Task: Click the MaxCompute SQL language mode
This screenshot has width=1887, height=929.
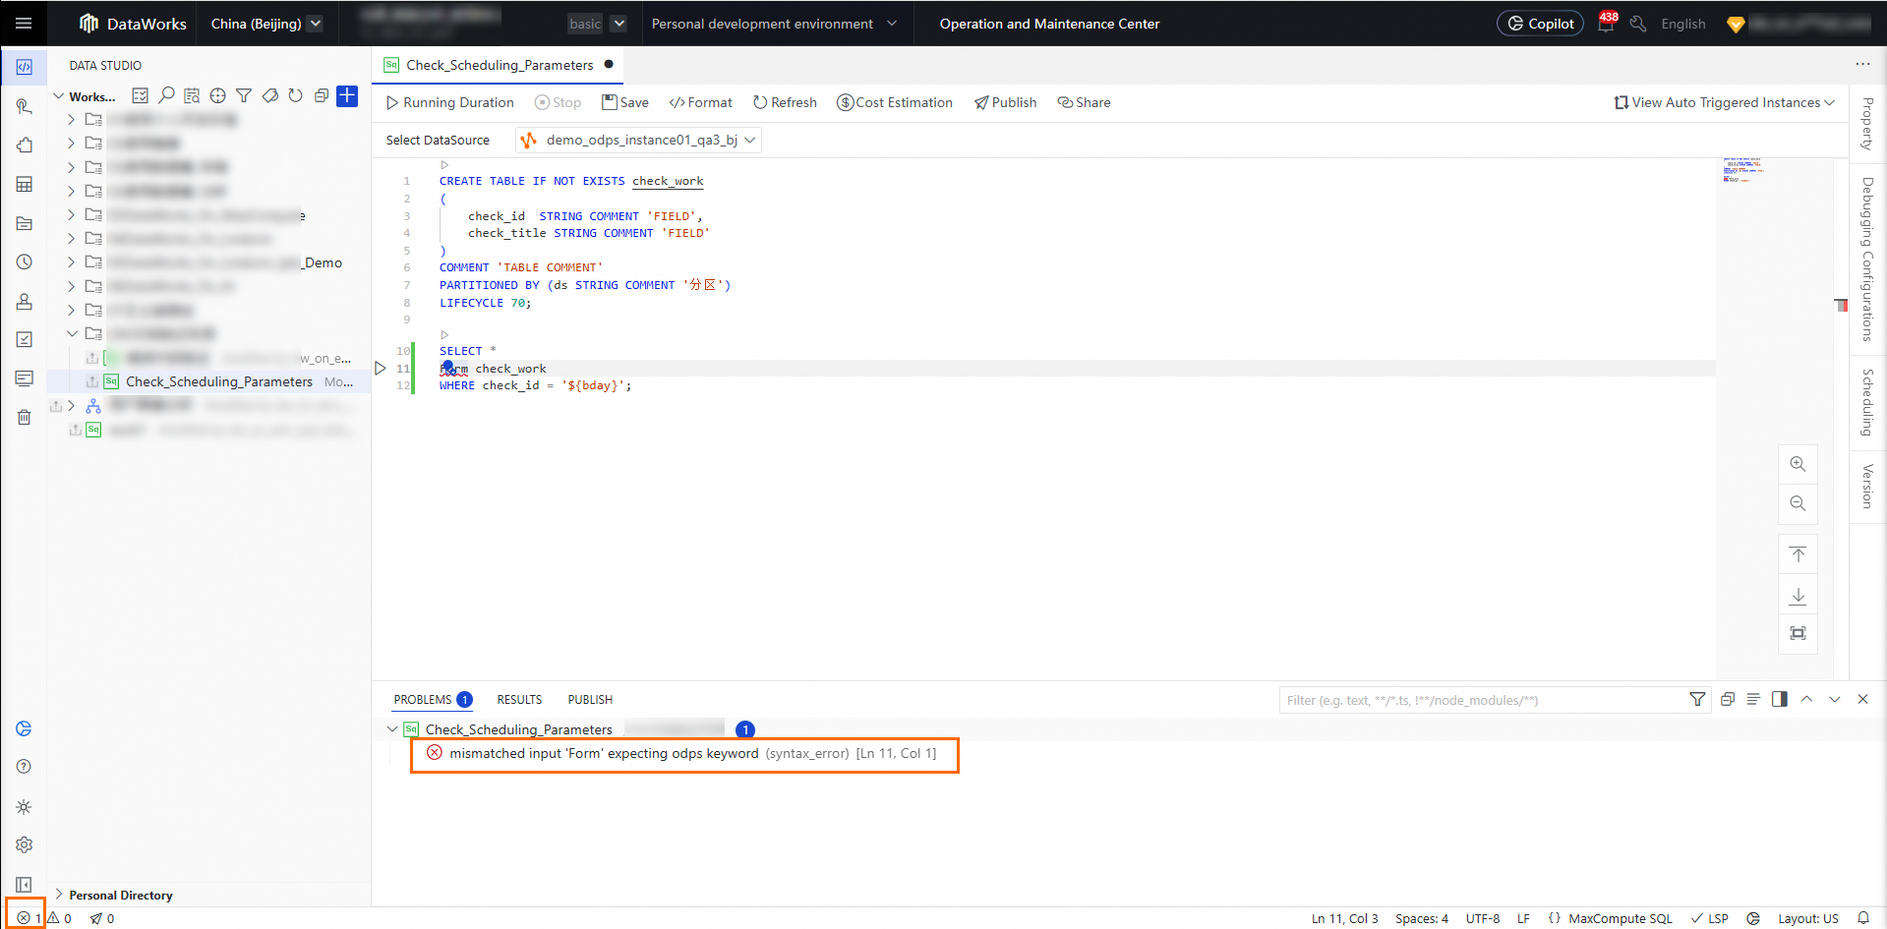Action: tap(1620, 918)
